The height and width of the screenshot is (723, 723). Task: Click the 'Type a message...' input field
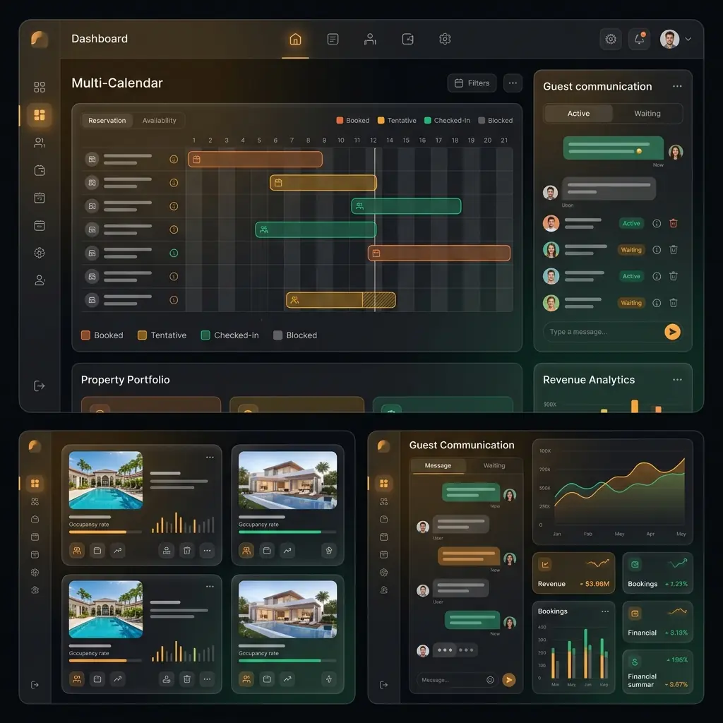[x=600, y=332]
